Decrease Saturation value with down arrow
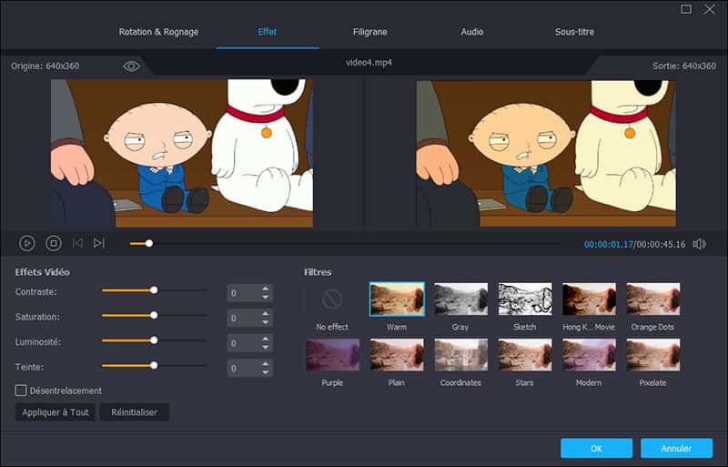 tap(265, 322)
